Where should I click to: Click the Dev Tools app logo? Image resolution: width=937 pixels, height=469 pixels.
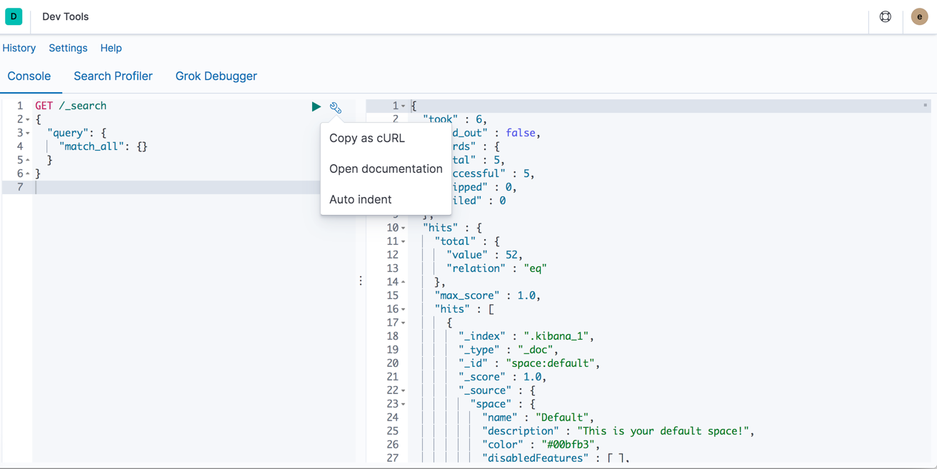coord(14,16)
